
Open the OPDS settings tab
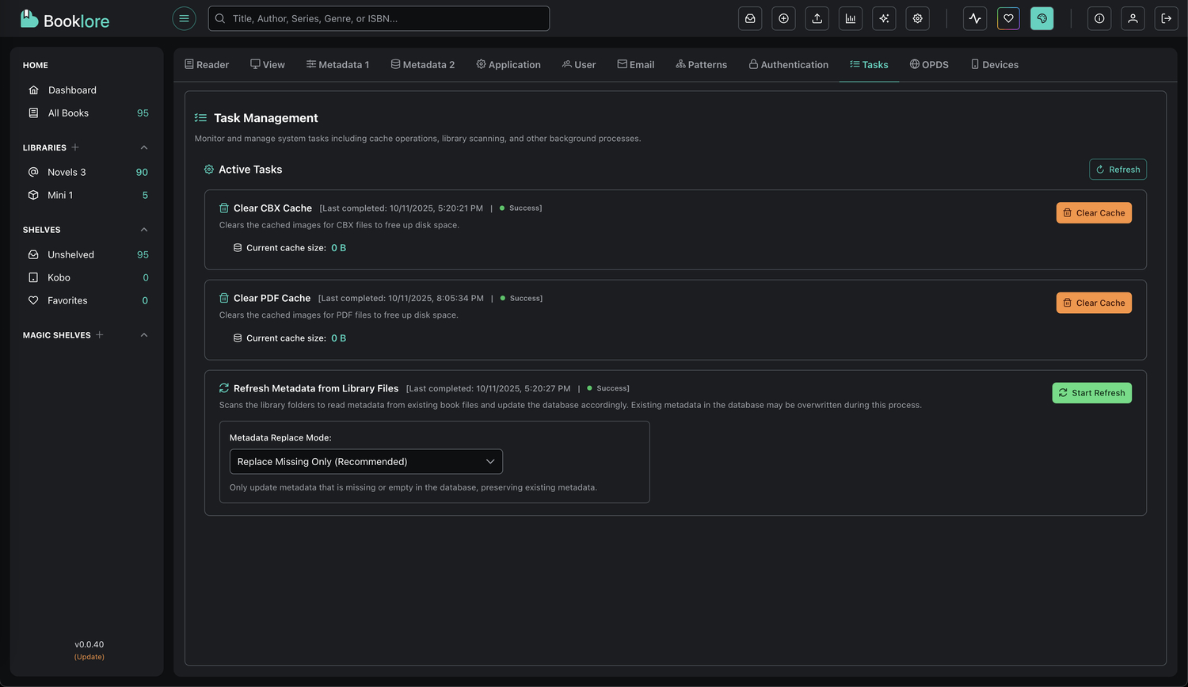point(929,64)
